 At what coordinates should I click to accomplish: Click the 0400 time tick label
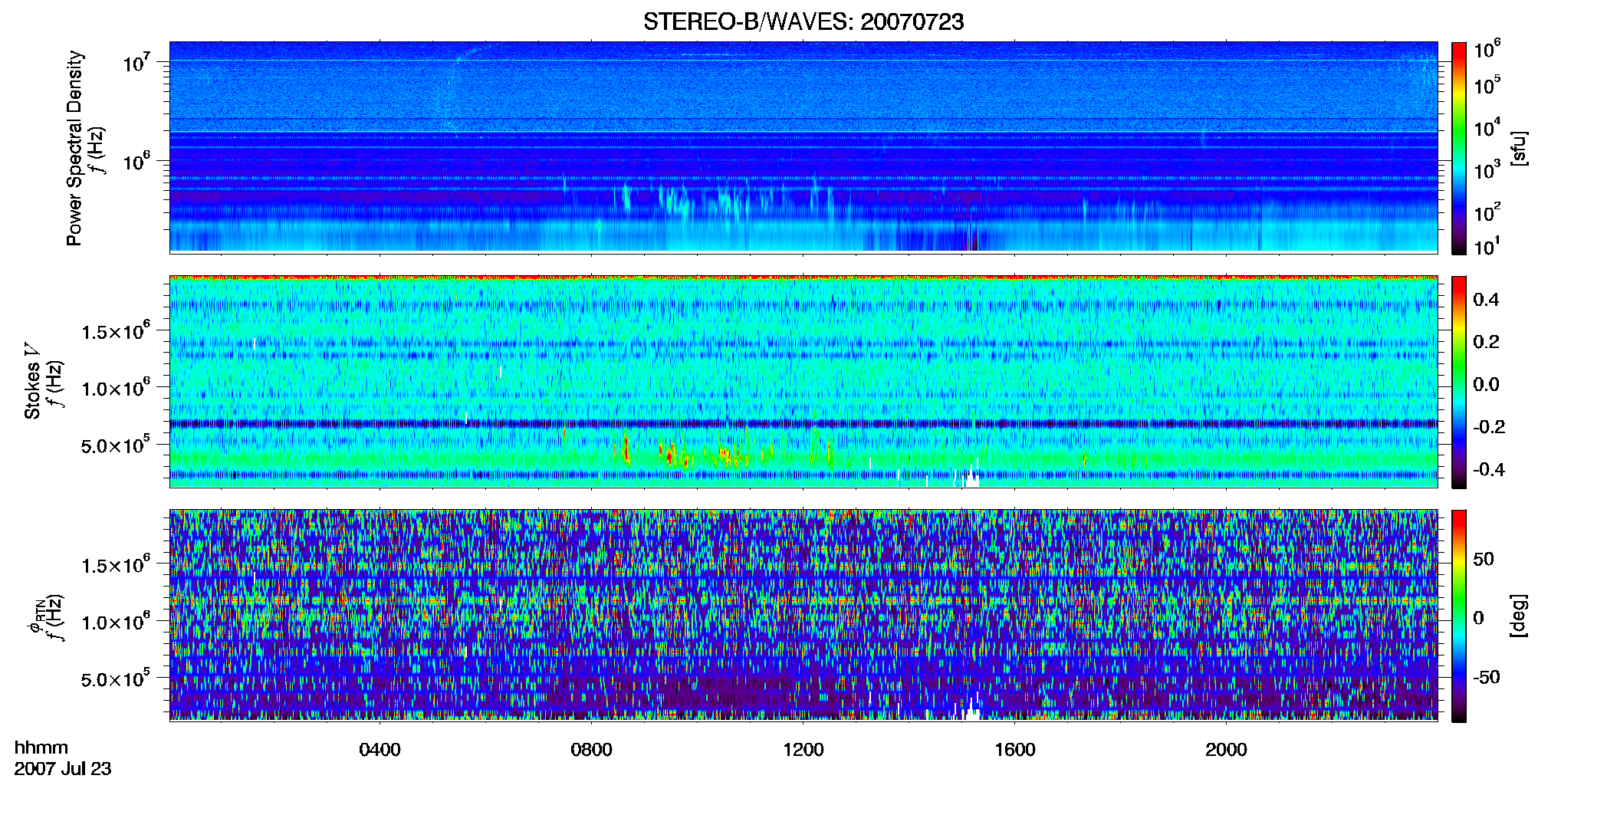click(x=380, y=750)
